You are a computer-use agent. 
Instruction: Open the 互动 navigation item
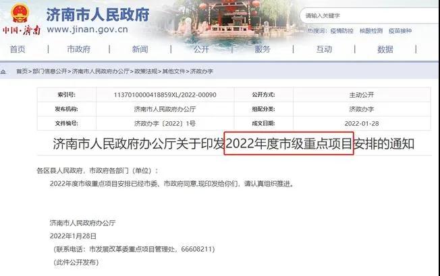coord(324,49)
